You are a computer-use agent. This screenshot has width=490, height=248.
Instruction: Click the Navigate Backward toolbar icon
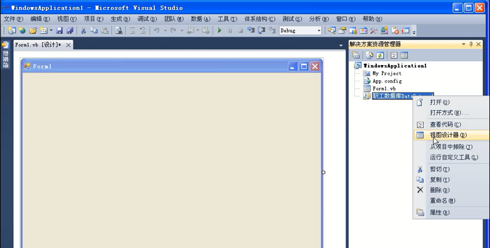click(x=190, y=31)
